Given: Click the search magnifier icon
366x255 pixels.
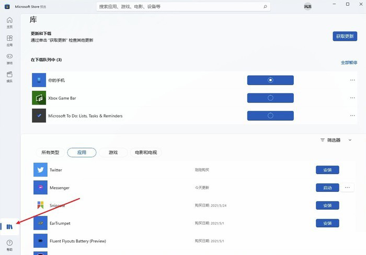Looking at the screenshot, I should [265, 7].
